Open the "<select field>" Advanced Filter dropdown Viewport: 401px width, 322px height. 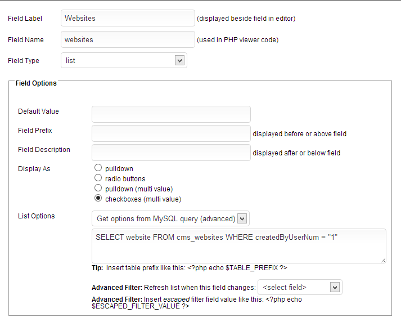[x=300, y=287]
